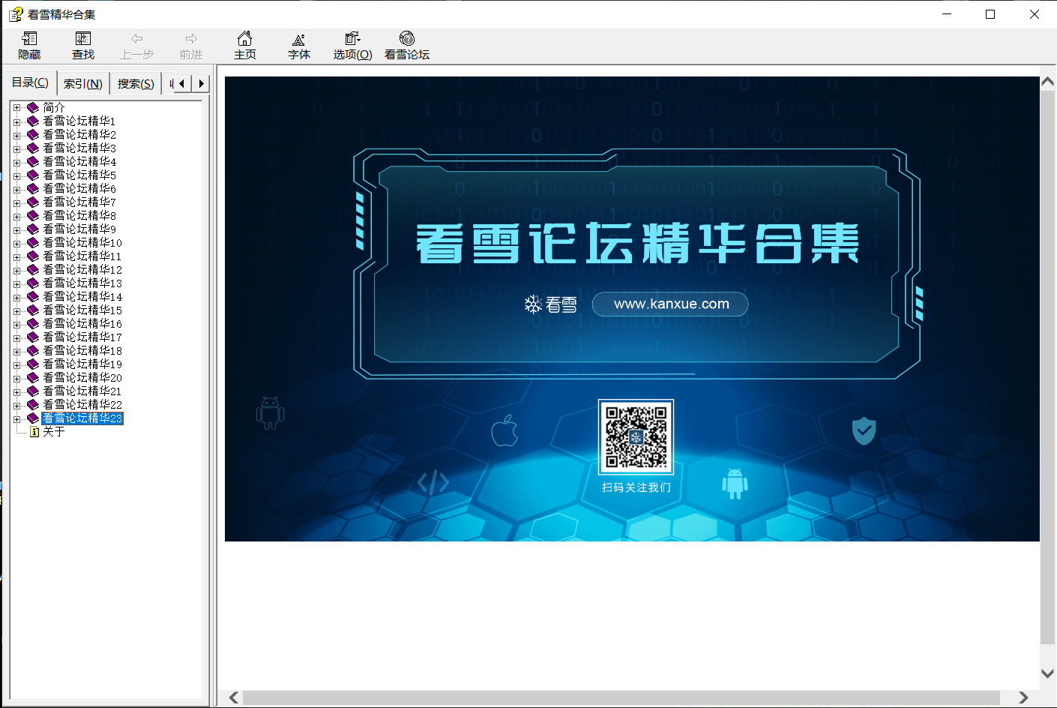
Task: Select 看雪论坛精华21 in the tree
Action: [x=82, y=391]
